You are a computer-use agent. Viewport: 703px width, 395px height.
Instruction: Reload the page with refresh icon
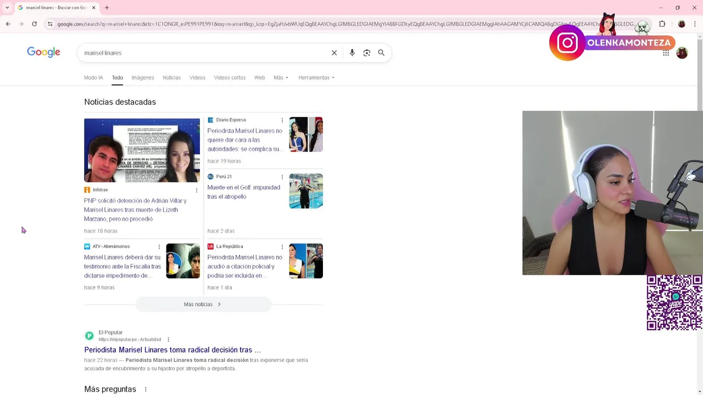[34, 24]
